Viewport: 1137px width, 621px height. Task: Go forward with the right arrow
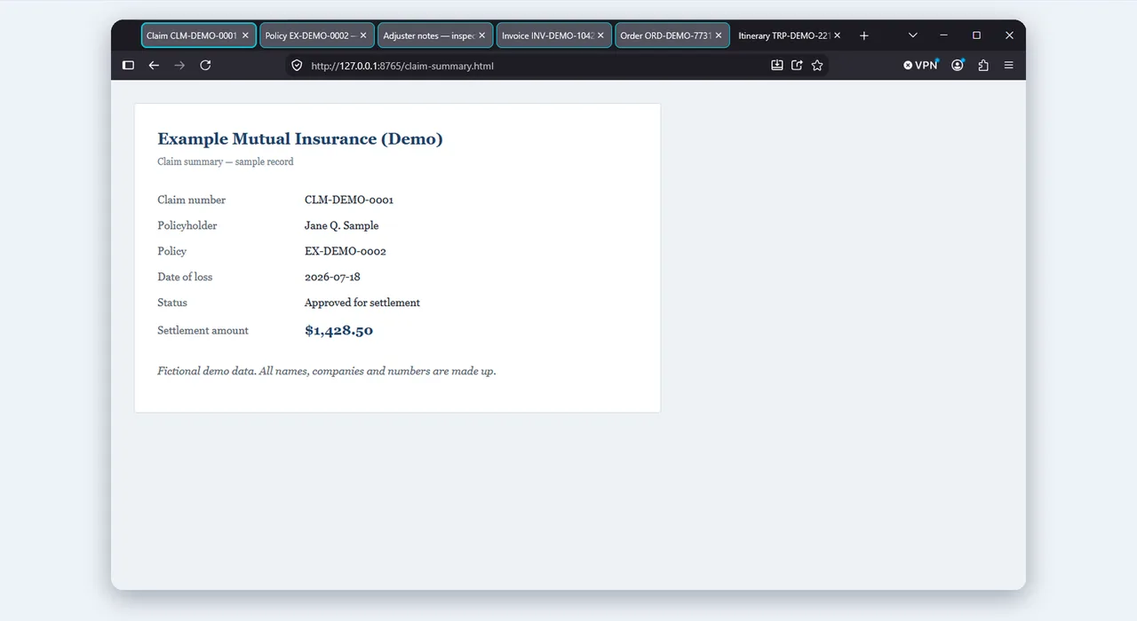pos(179,66)
